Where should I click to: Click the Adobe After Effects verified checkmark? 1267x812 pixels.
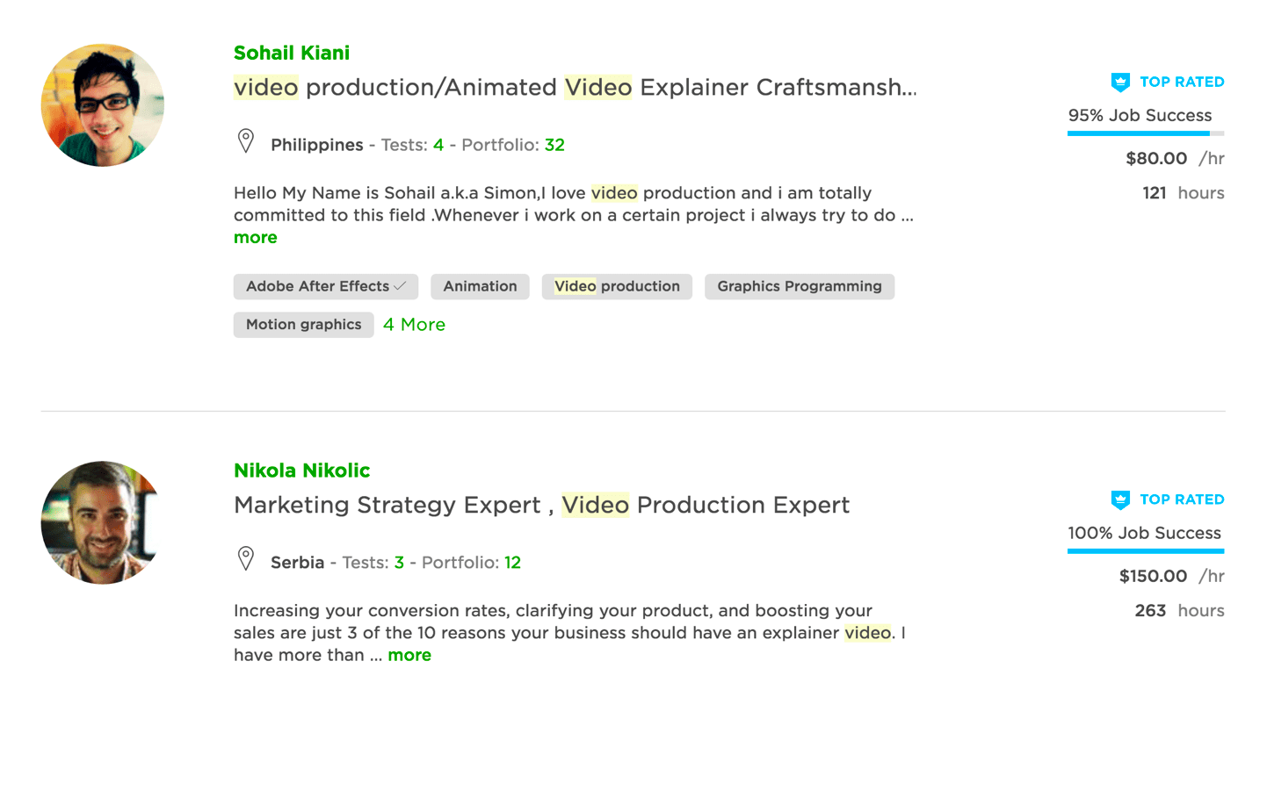(x=401, y=286)
